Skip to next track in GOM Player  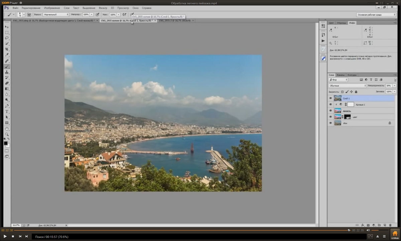pos(27,236)
